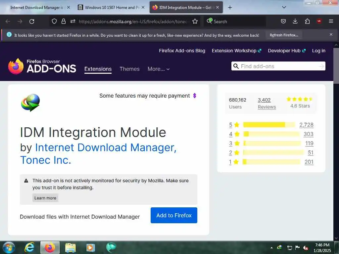
Task: Open Firefox Add-ons Blog link
Action: tap(182, 51)
